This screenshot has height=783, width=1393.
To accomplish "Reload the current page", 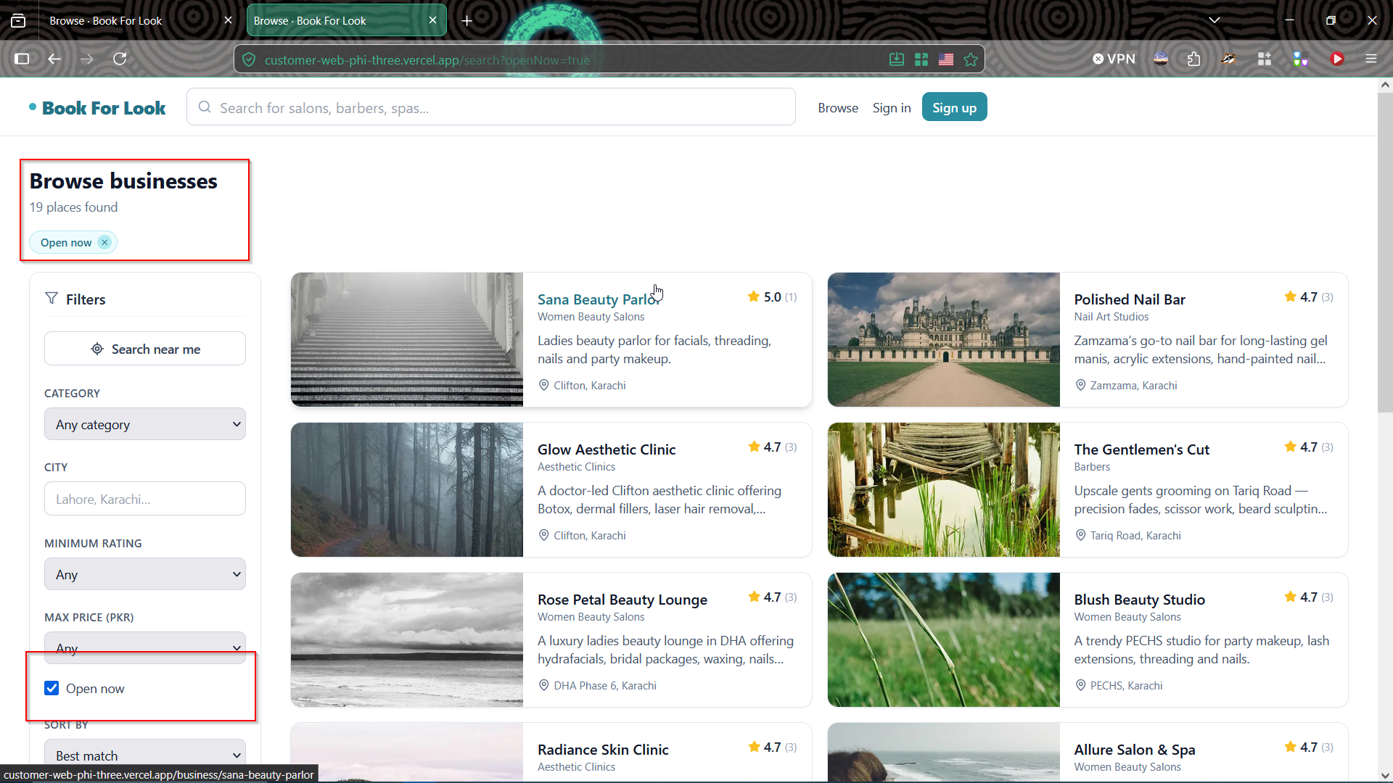I will (120, 59).
